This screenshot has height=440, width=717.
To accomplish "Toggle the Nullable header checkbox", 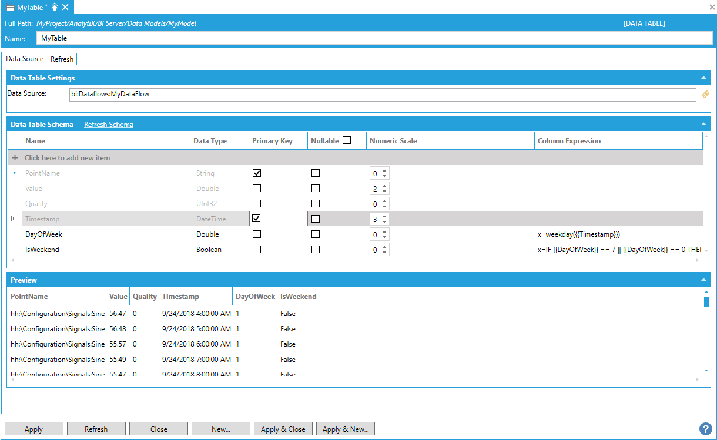I will 347,140.
